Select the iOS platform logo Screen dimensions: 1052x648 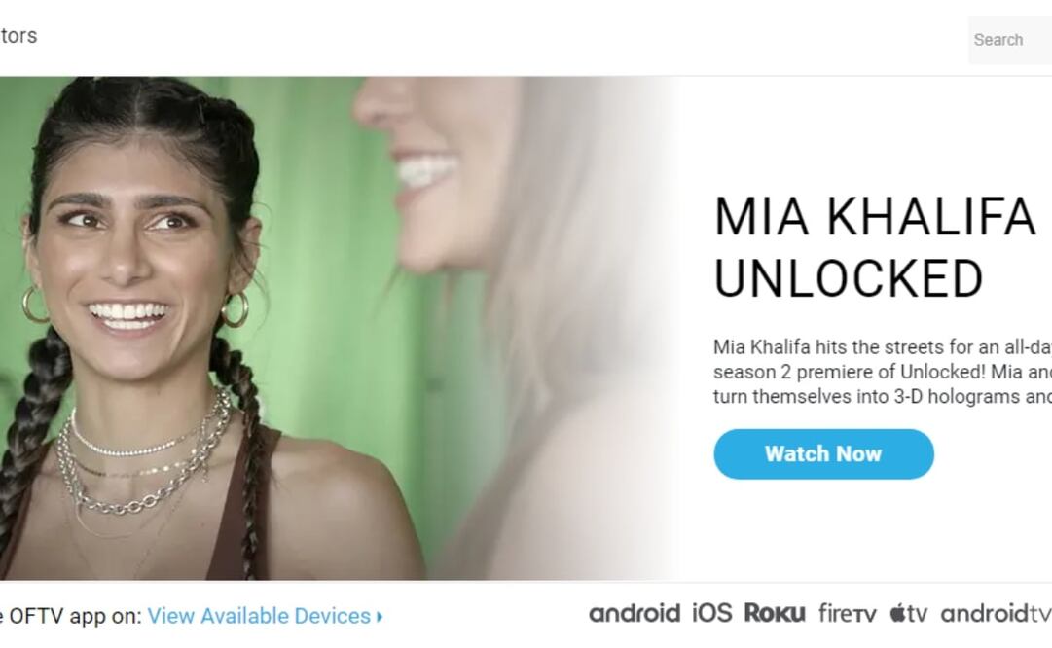711,612
